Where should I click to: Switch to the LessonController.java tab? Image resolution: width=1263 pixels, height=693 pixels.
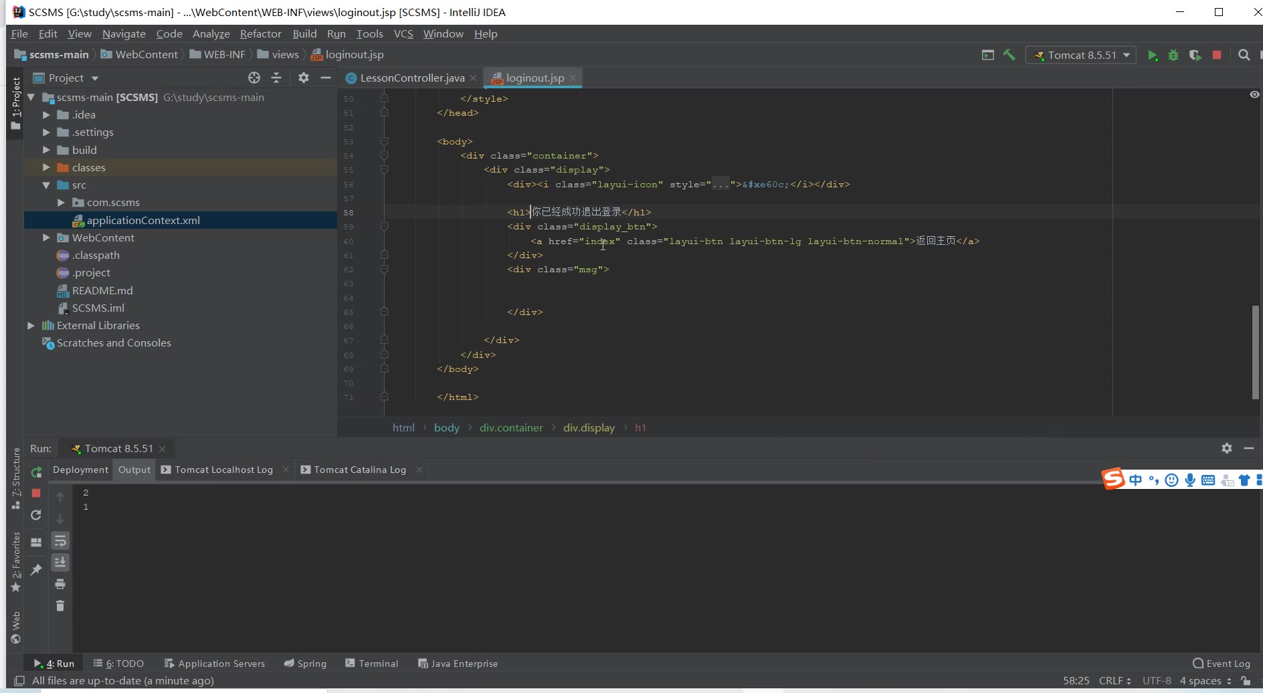pos(411,78)
